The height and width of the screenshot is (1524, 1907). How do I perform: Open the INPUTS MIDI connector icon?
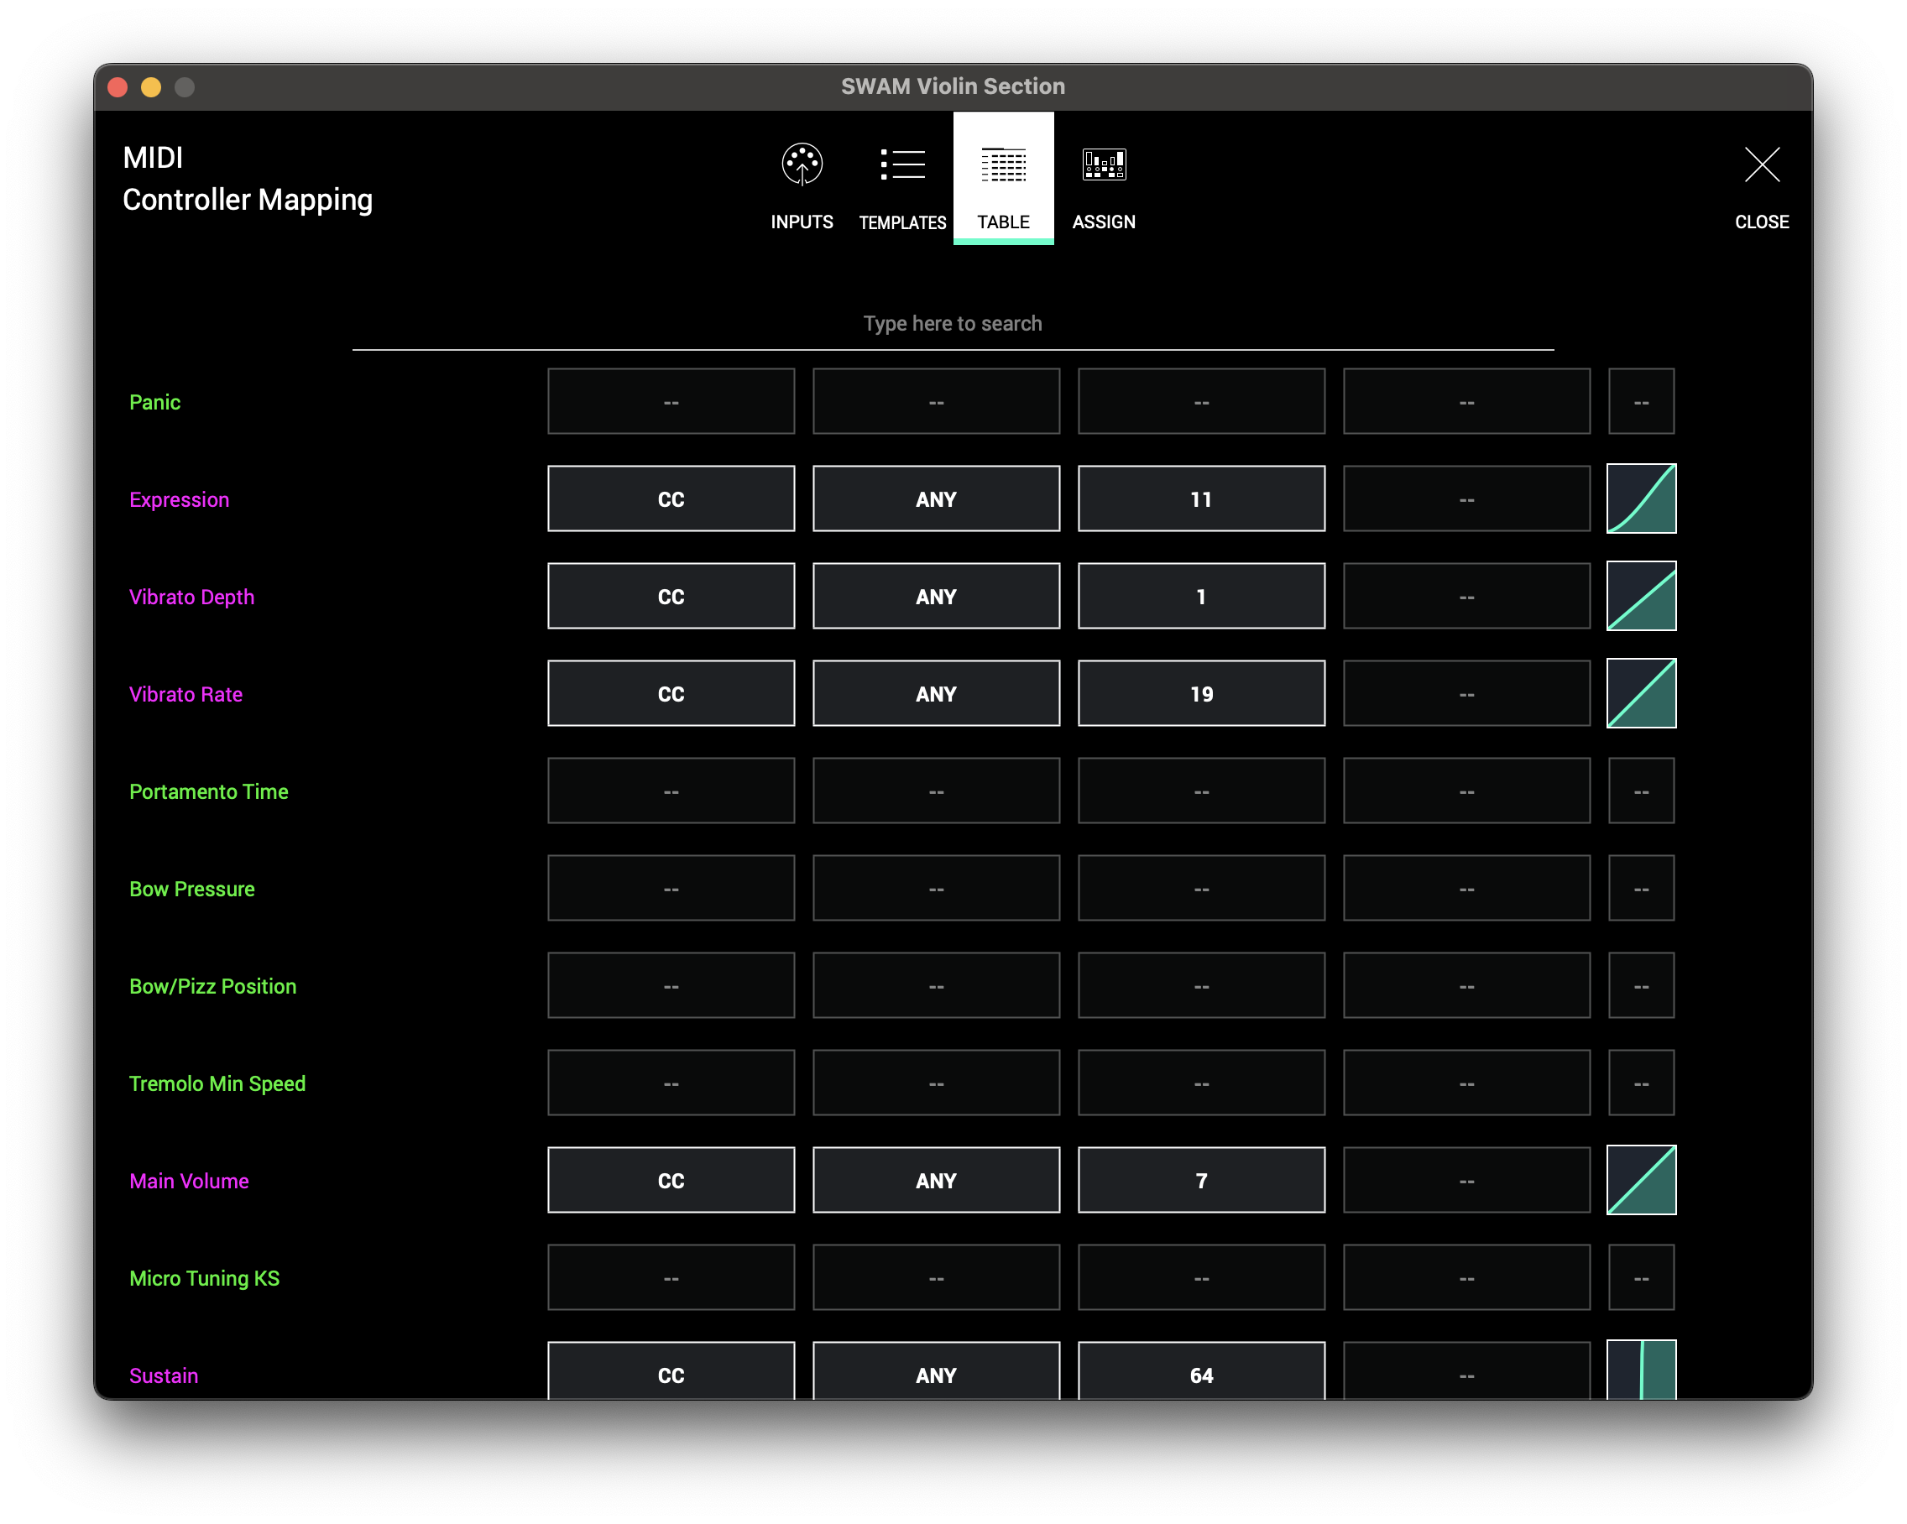[x=802, y=164]
